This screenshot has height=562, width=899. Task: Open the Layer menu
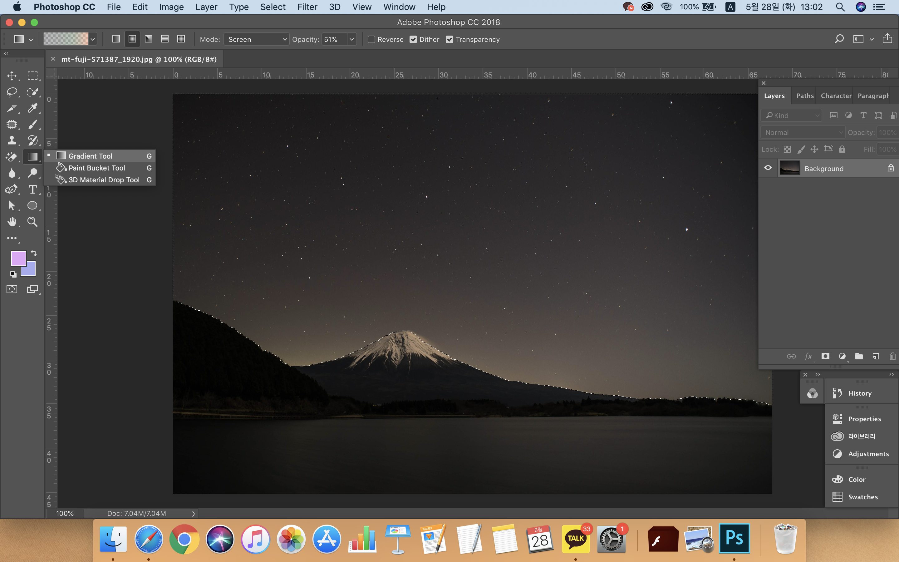click(x=206, y=7)
